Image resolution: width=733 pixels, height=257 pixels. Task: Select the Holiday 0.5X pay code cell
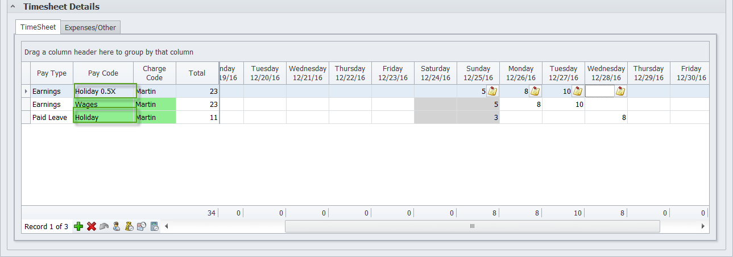click(x=105, y=91)
